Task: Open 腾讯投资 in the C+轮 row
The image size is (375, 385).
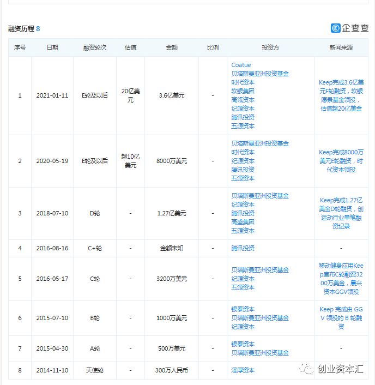Action: point(243,248)
